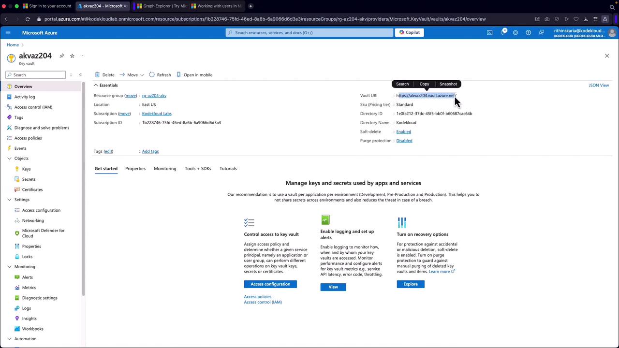Click the Purge protection Disabled link
This screenshot has width=619, height=348.
click(404, 141)
